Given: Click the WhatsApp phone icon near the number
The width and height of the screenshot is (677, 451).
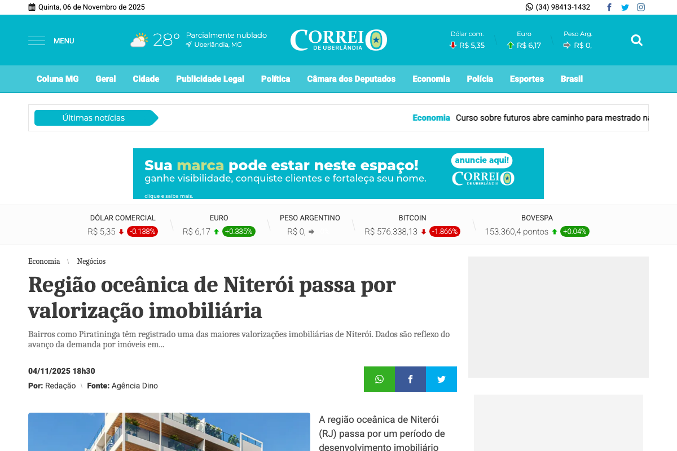Looking at the screenshot, I should (x=529, y=7).
